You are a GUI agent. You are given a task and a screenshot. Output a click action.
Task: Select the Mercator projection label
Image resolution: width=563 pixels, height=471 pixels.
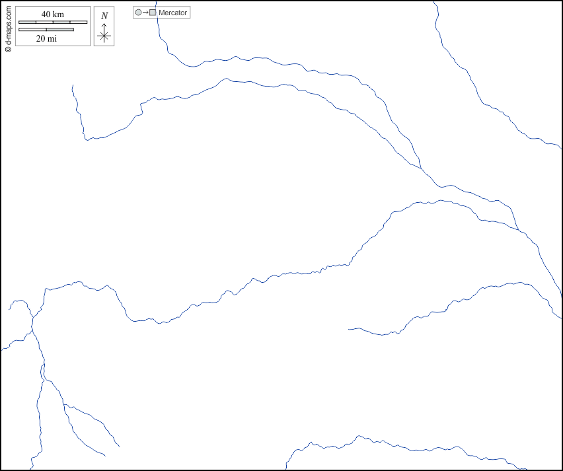tap(172, 13)
